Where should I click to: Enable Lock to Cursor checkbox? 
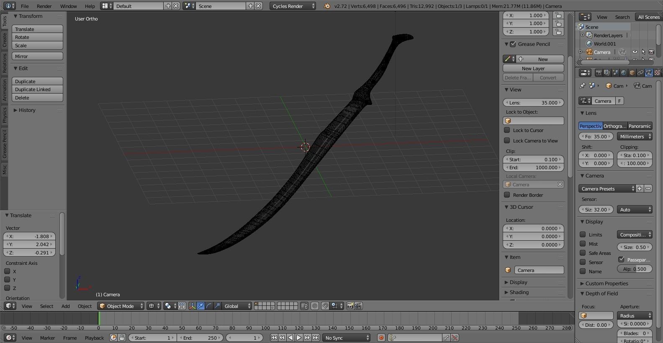pos(507,130)
